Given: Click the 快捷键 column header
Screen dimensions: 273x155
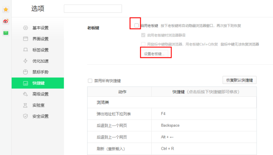Looking at the screenshot, I should 204,92.
